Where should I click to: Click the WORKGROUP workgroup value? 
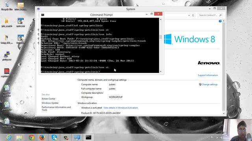point(115,97)
